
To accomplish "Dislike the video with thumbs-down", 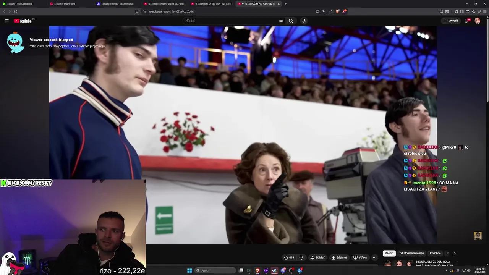I will (x=301, y=257).
